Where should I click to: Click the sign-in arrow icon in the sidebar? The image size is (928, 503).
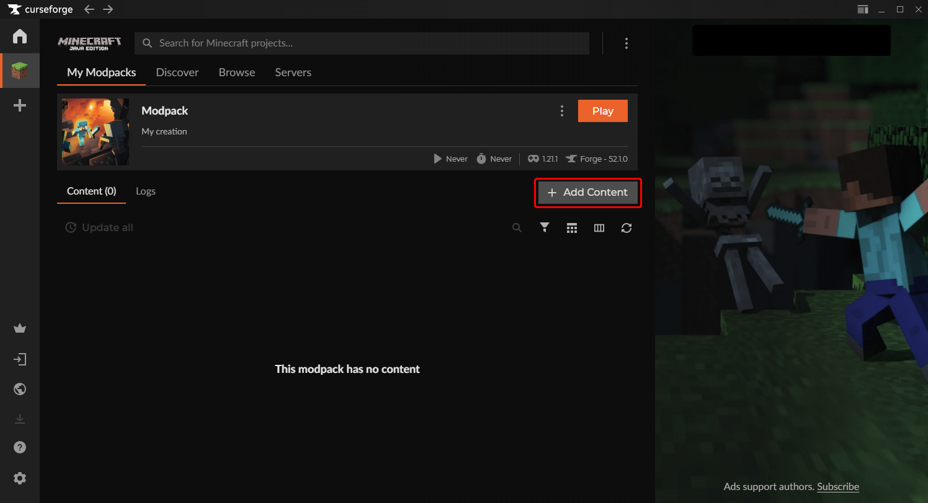pyautogui.click(x=20, y=359)
